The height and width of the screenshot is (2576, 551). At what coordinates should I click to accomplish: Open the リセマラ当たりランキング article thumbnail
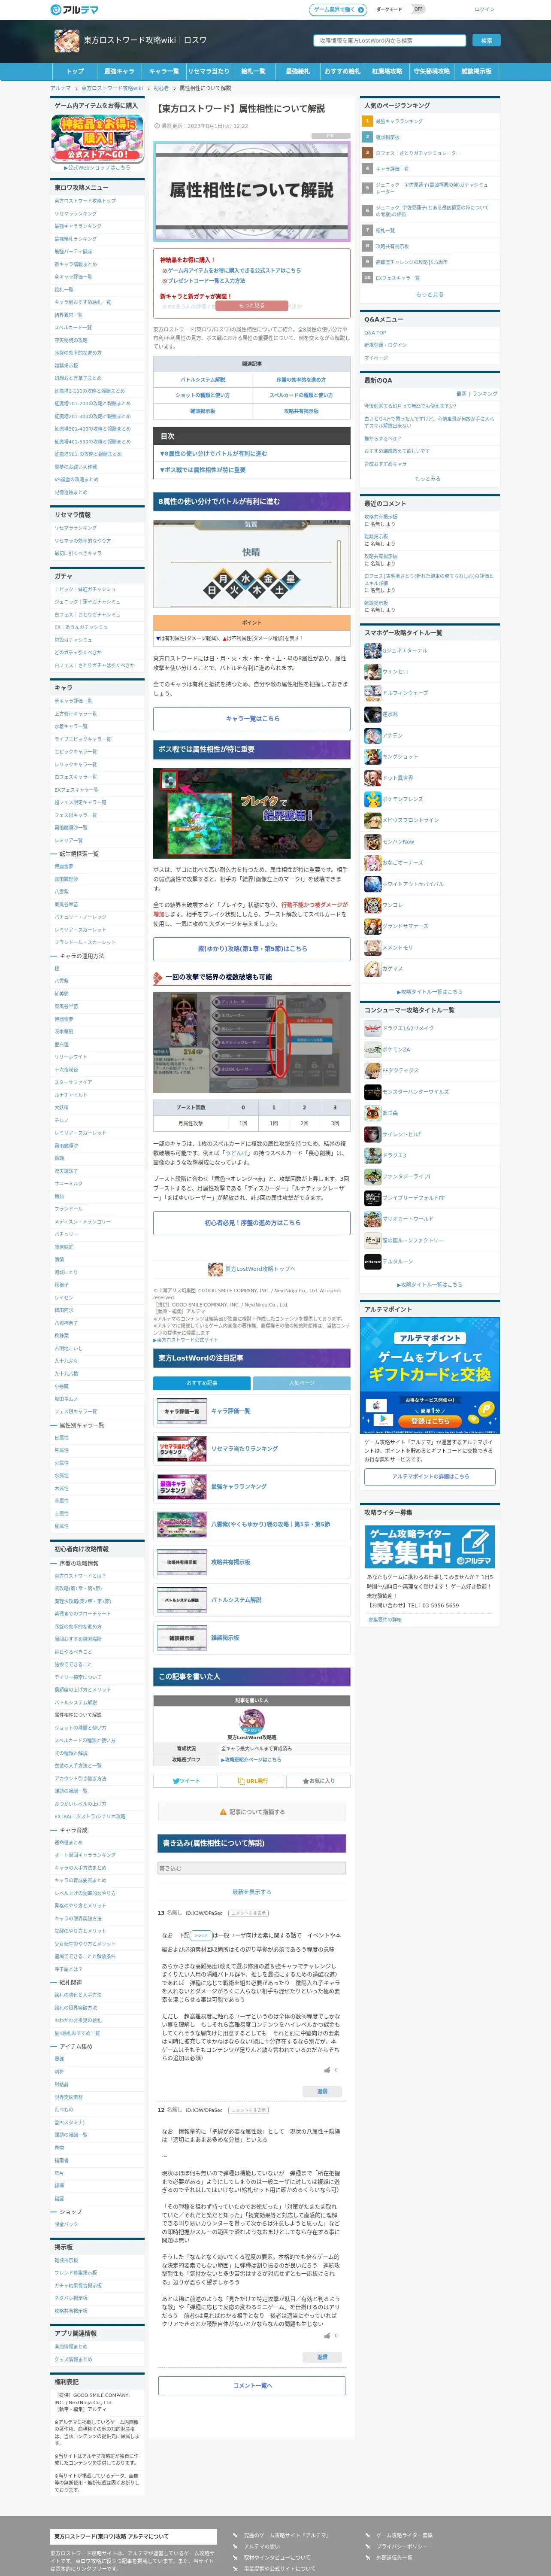(x=182, y=1448)
